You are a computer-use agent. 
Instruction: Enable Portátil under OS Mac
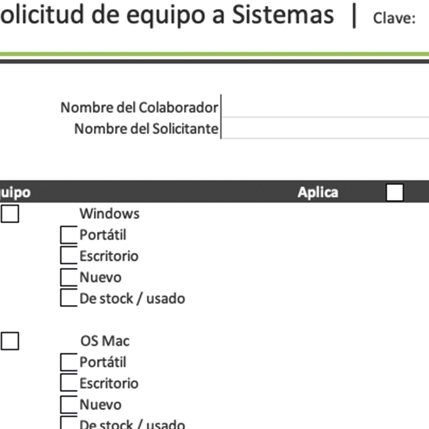coord(69,363)
